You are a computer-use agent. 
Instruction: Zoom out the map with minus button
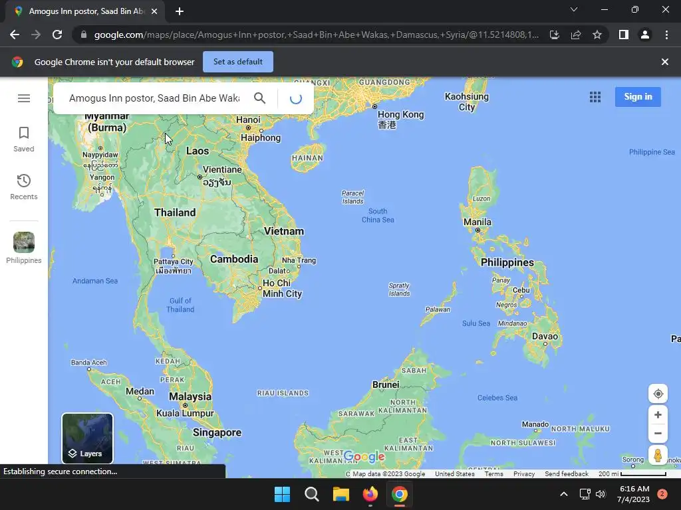tap(658, 433)
